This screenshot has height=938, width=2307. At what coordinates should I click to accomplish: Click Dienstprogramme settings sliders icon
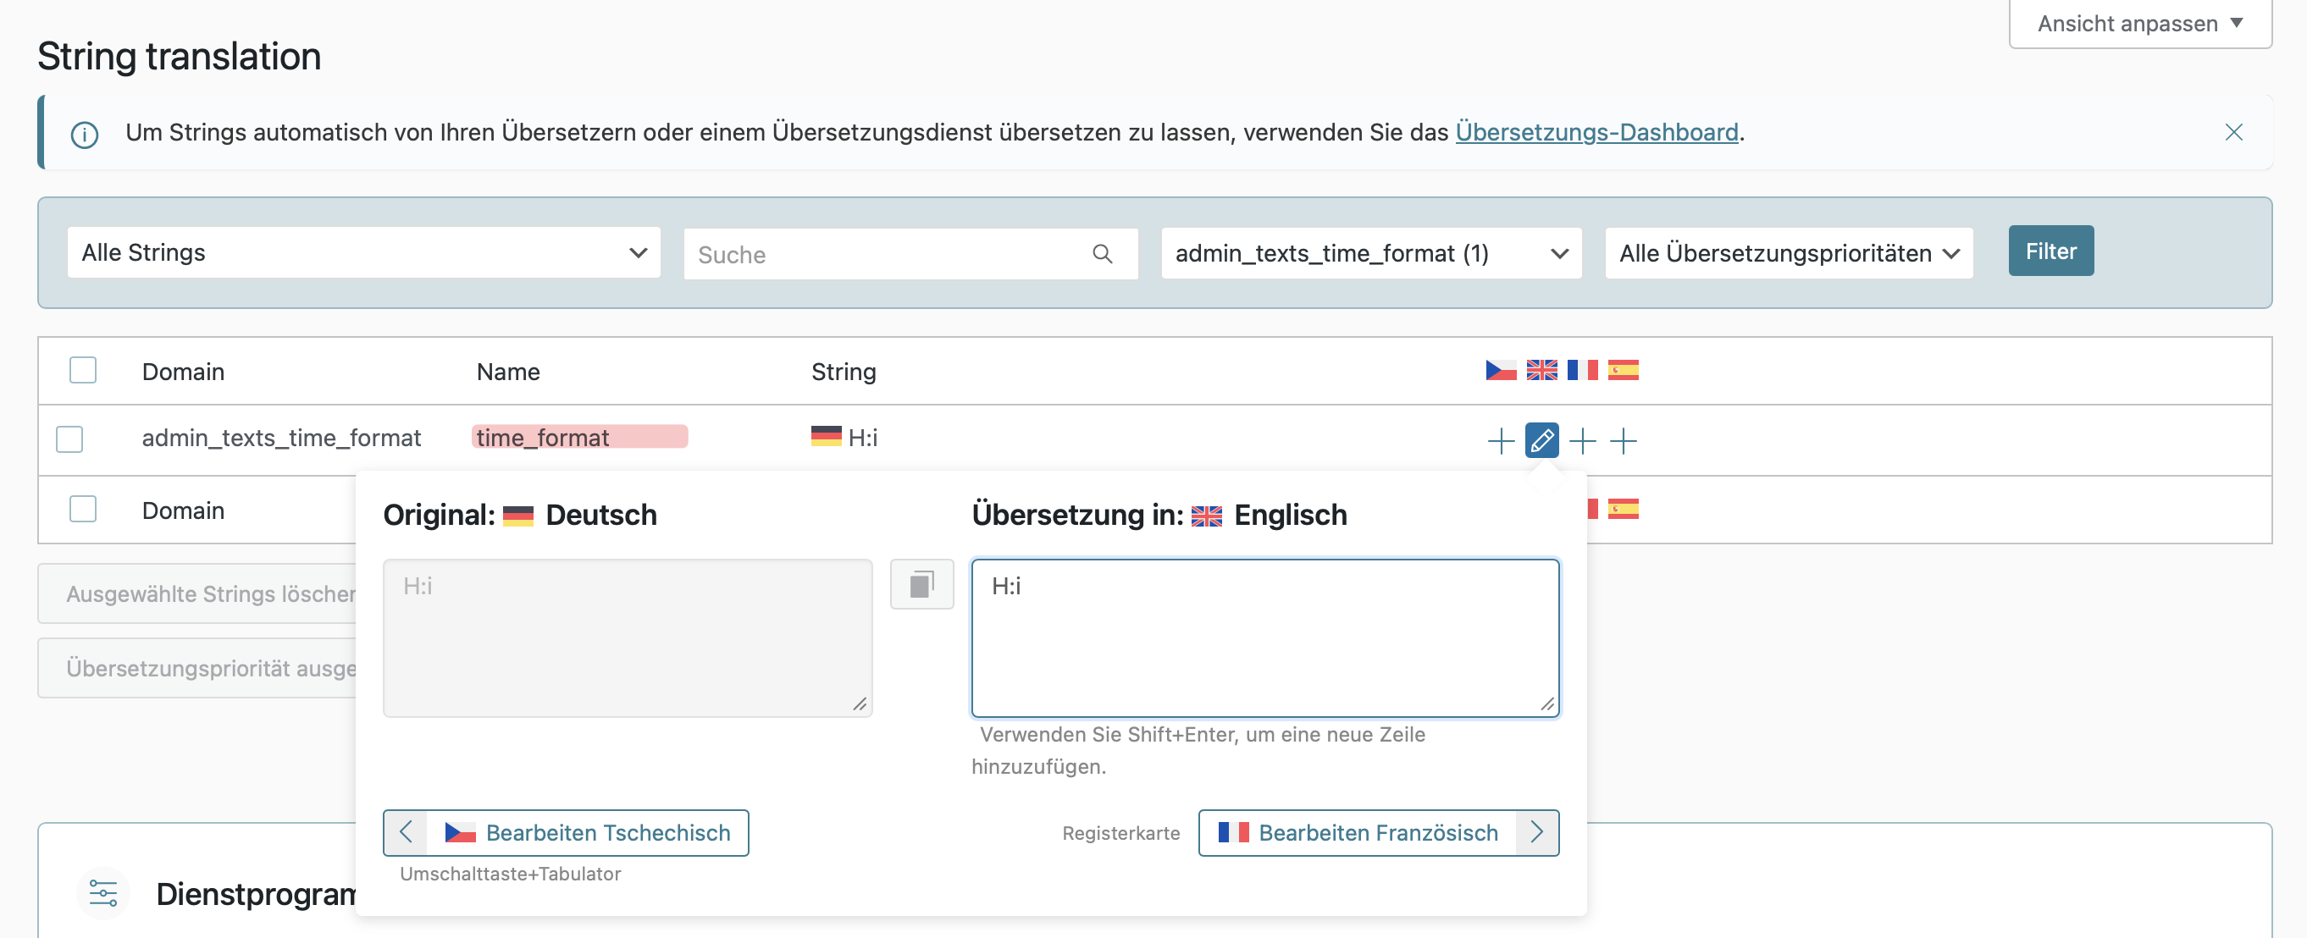click(x=103, y=892)
